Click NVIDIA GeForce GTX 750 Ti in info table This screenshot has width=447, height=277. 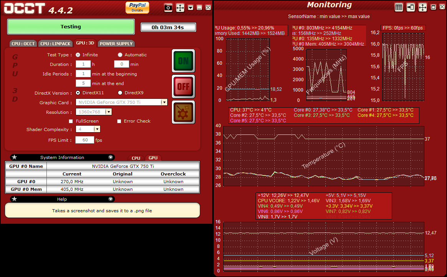pos(123,166)
